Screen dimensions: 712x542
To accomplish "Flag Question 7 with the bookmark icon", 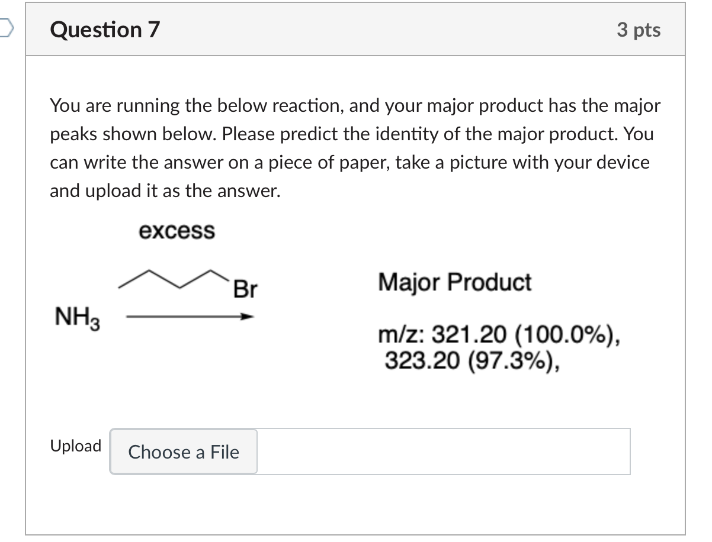I will pyautogui.click(x=6, y=29).
